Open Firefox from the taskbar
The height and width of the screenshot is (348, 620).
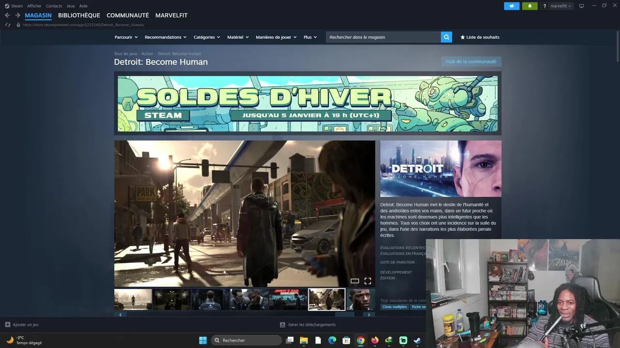pos(374,340)
